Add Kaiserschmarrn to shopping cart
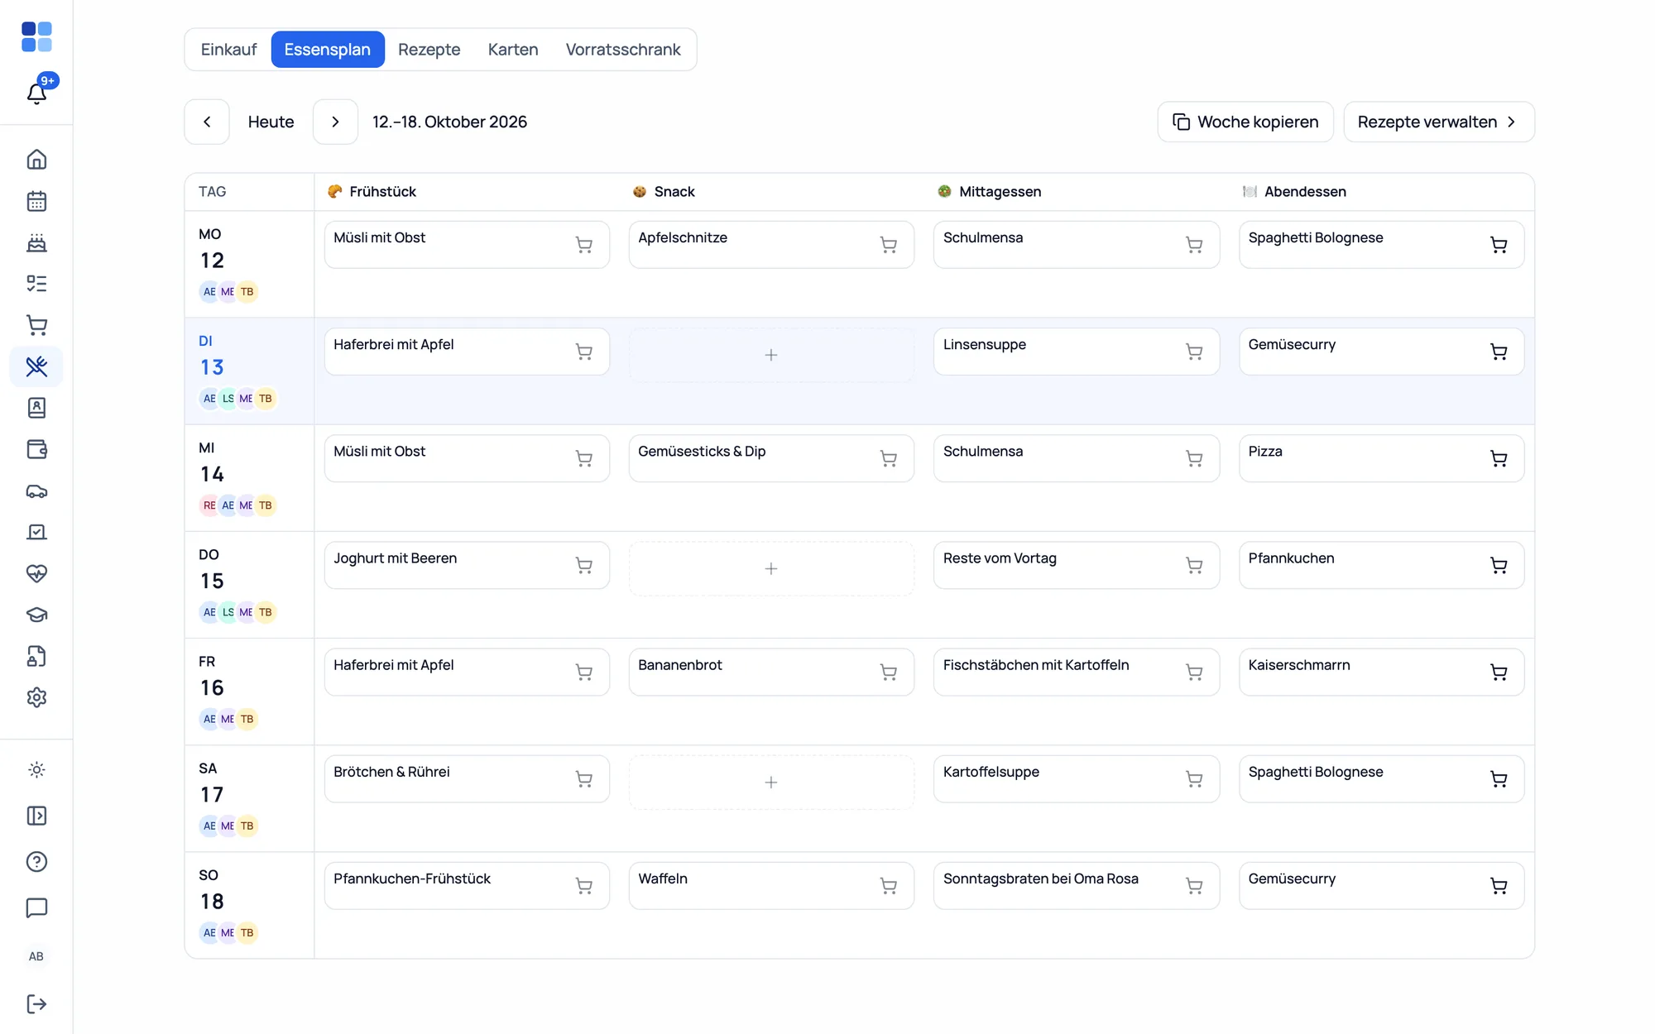 pos(1498,673)
